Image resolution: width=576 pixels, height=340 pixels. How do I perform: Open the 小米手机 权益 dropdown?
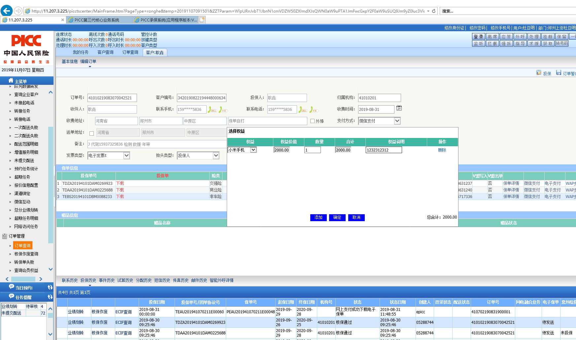[253, 150]
